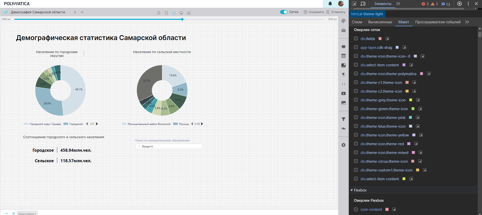Check the div.fields grid overlay checkbox
The width and height of the screenshot is (482, 215).
pos(356,39)
